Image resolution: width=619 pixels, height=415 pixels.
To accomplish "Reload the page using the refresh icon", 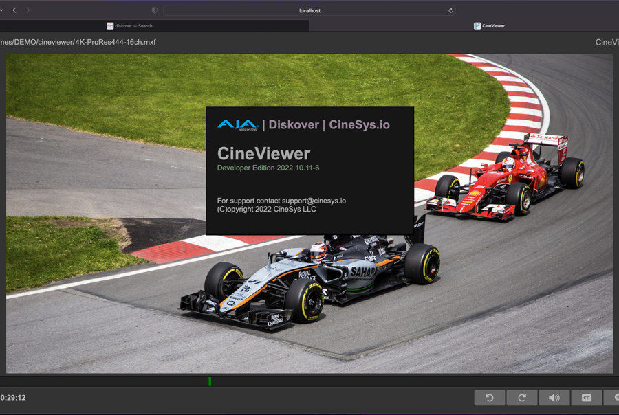I will (450, 10).
